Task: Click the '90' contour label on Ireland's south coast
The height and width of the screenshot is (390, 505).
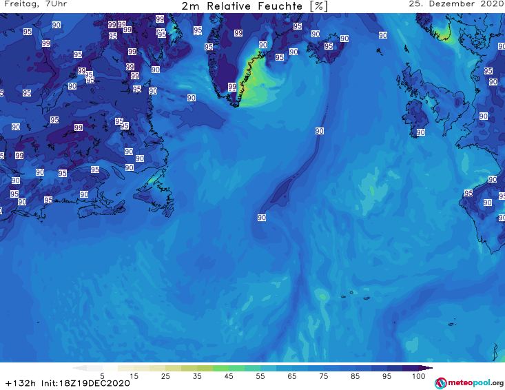Action: pyautogui.click(x=421, y=132)
